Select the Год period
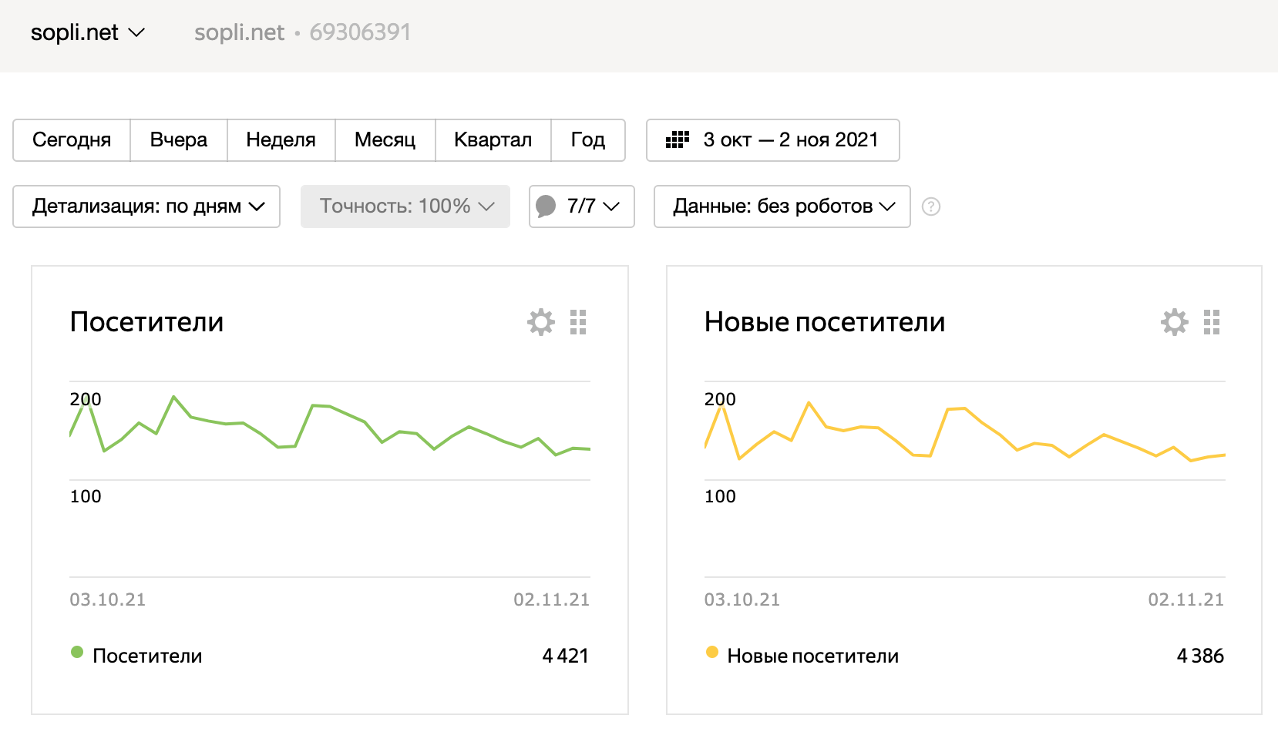This screenshot has height=732, width=1278. (587, 140)
